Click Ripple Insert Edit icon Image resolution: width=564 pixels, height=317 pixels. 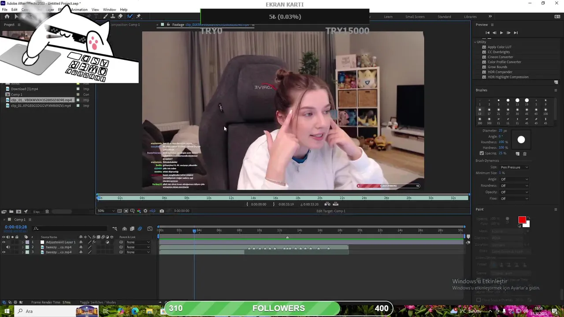point(327,204)
